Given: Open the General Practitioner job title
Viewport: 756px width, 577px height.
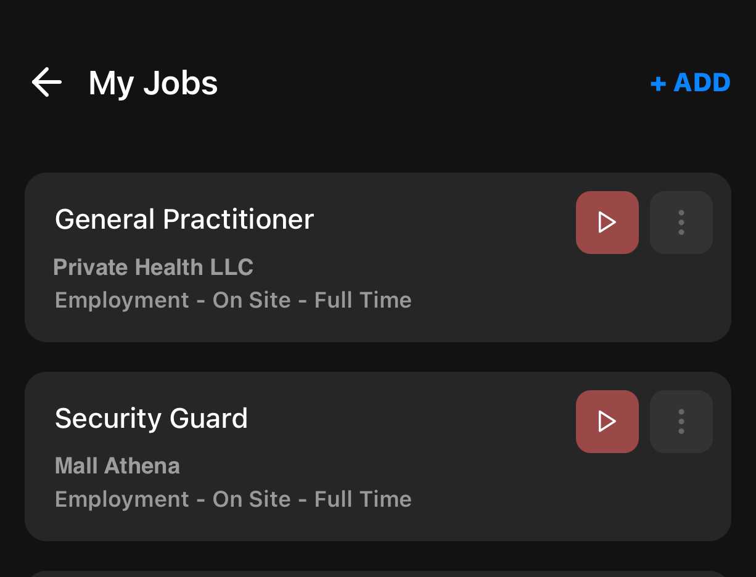Looking at the screenshot, I should 184,219.
